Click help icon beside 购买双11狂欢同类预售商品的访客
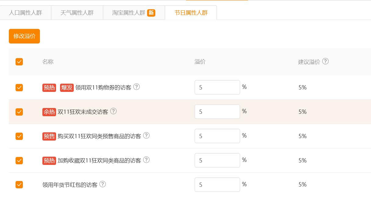The width and height of the screenshot is (371, 209). tap(146, 136)
